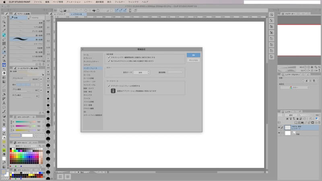
Task: Click the Quick Access magnifier icon on right bar
Action: pyautogui.click(x=272, y=15)
